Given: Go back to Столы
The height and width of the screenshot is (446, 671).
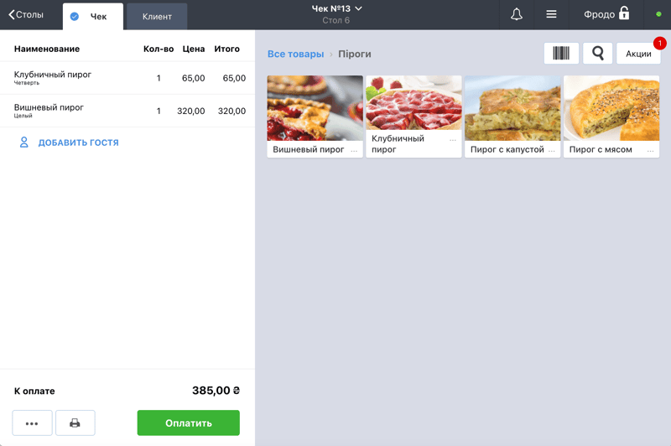Looking at the screenshot, I should [x=26, y=14].
